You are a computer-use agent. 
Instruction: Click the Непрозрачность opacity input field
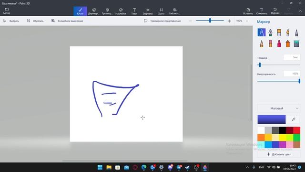[292, 74]
